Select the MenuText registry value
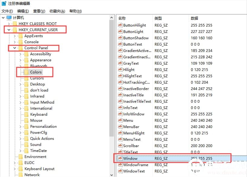The height and width of the screenshot is (177, 247). [x=131, y=139]
